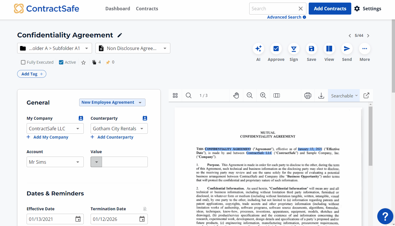This screenshot has width=395, height=226.
Task: Open the Contracts menu item
Action: (x=147, y=9)
